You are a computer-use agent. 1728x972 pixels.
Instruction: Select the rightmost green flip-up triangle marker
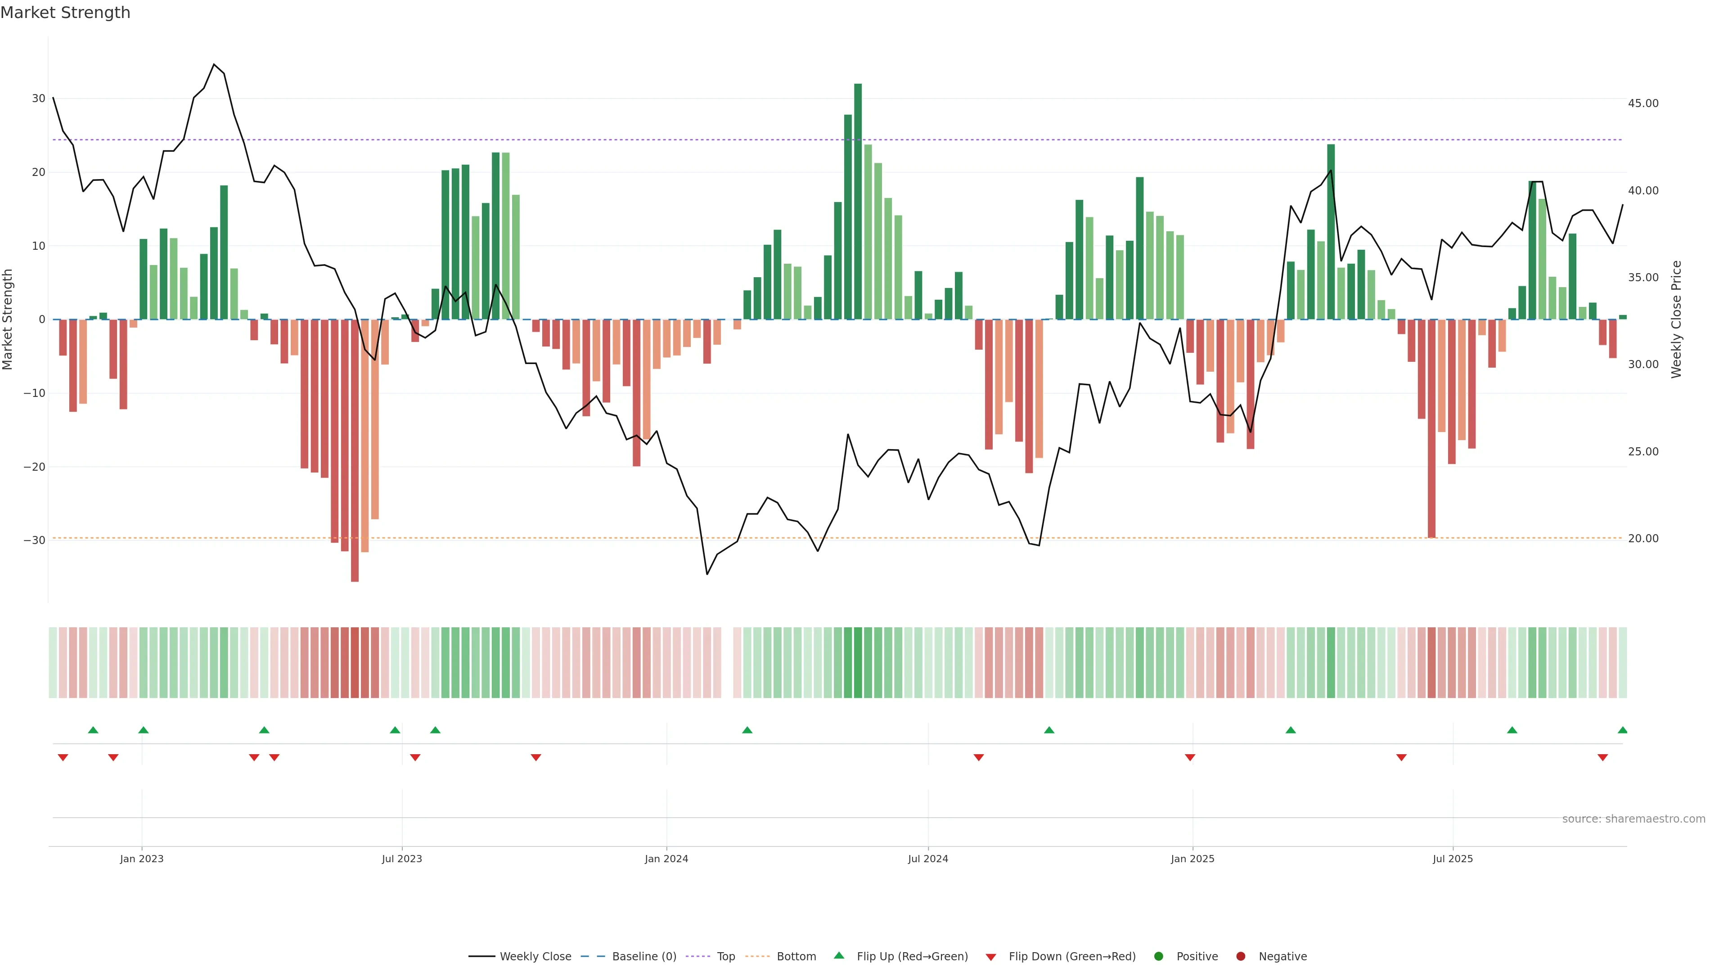pos(1622,730)
